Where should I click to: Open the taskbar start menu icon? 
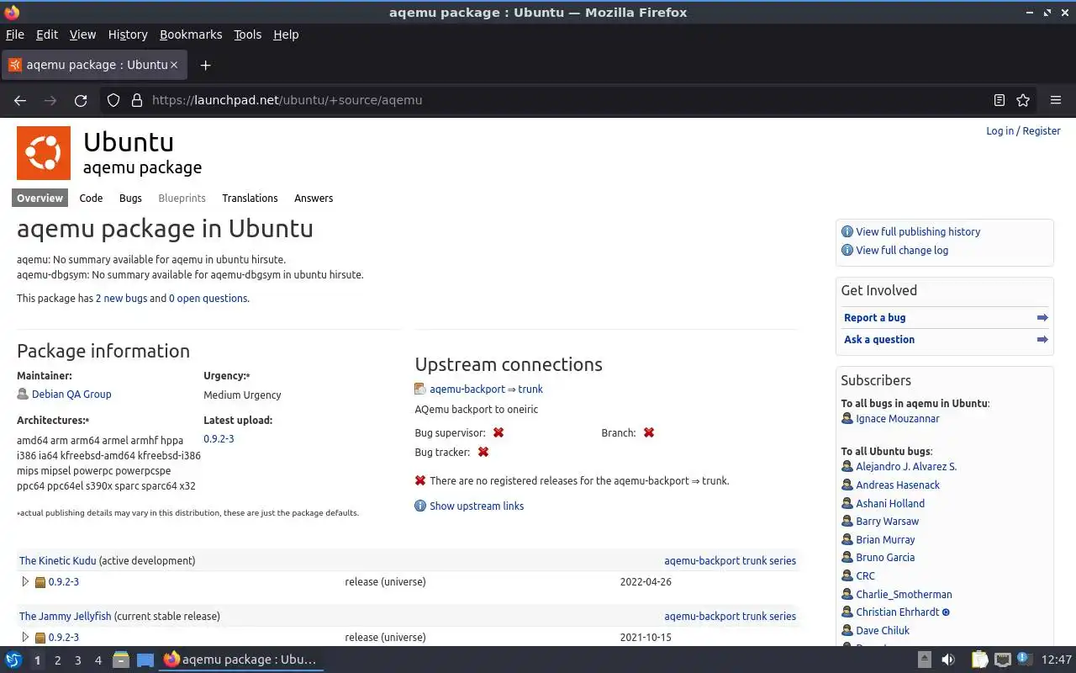pos(13,660)
